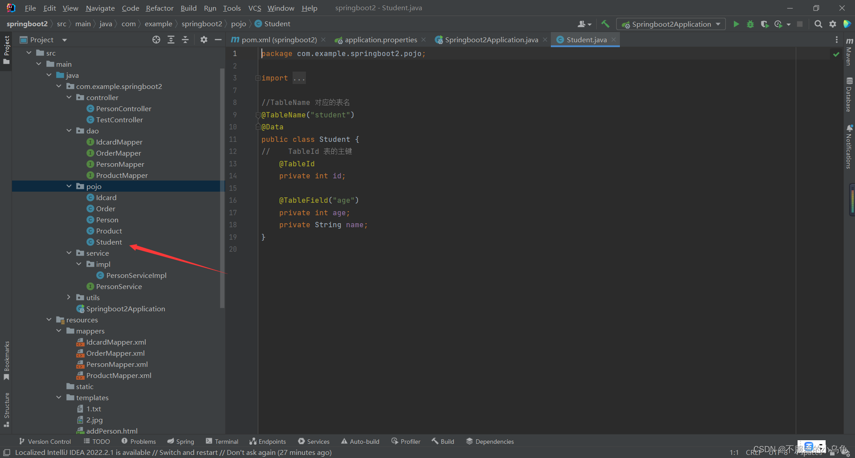
Task: Open the TODO tool window
Action: (x=97, y=442)
